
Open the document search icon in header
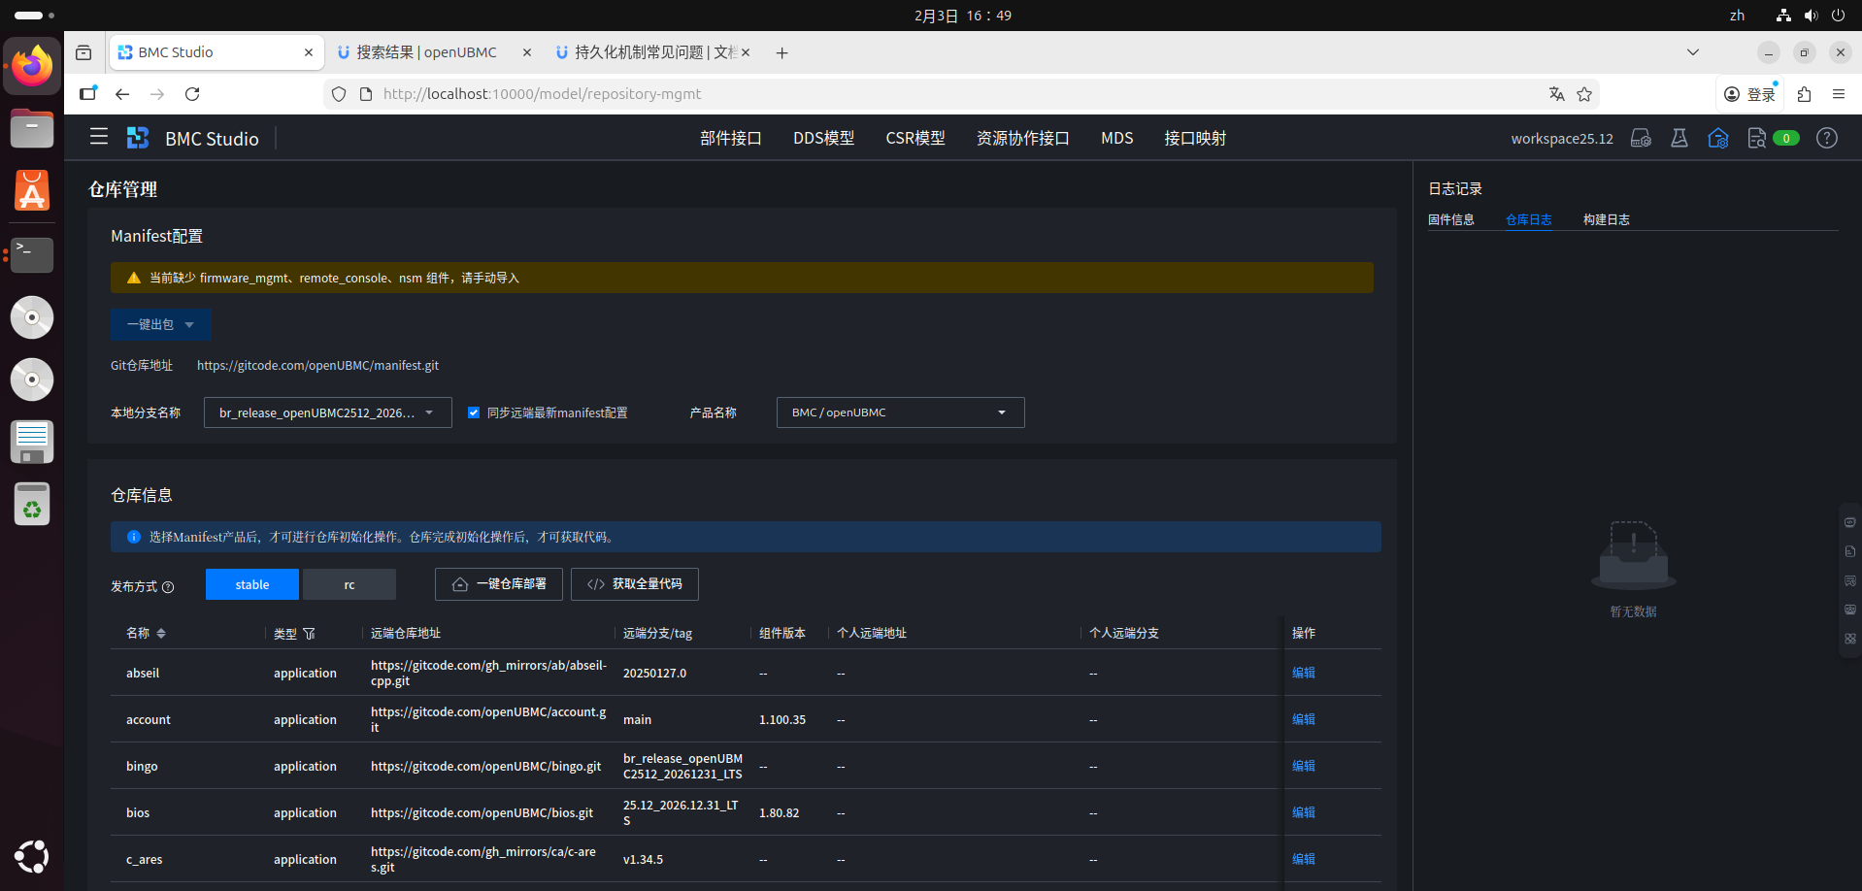pyautogui.click(x=1756, y=138)
